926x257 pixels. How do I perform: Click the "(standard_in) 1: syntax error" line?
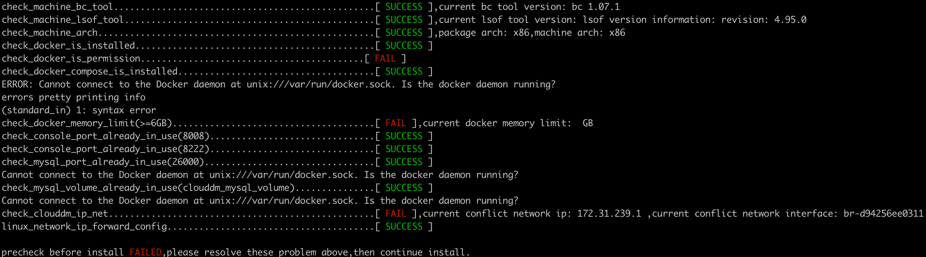pos(79,110)
